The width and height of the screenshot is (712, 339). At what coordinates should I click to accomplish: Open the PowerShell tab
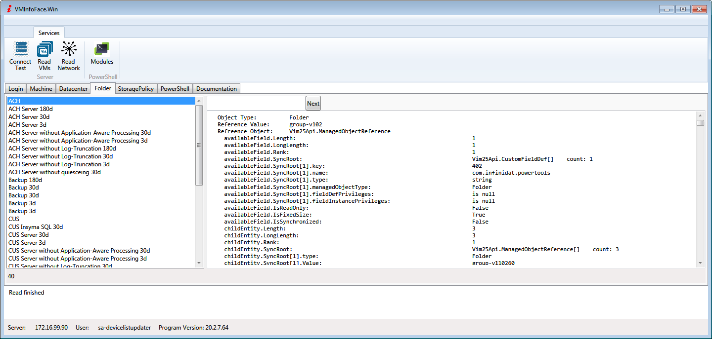(175, 89)
